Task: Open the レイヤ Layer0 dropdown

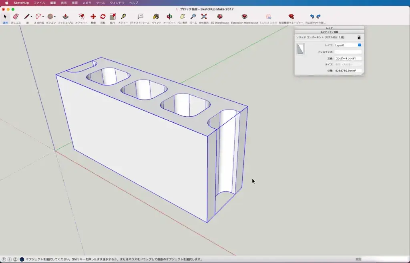Action: click(348, 45)
